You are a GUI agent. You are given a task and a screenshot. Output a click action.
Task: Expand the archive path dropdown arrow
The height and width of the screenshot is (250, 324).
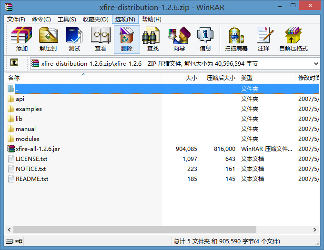(316, 64)
